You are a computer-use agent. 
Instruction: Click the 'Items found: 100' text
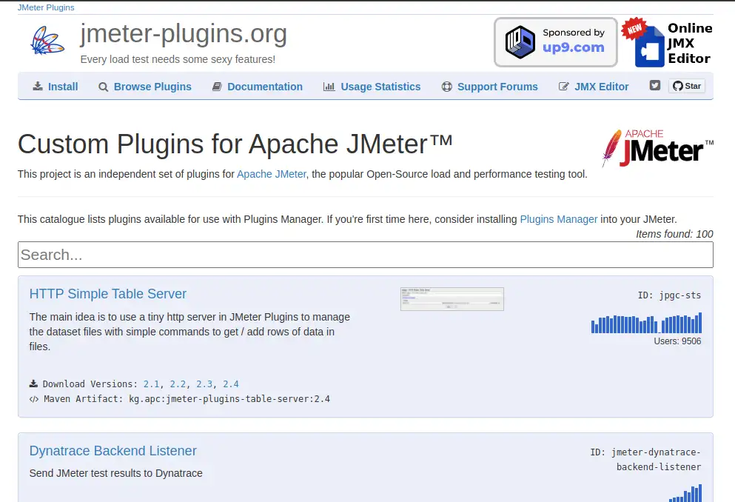[x=674, y=234]
